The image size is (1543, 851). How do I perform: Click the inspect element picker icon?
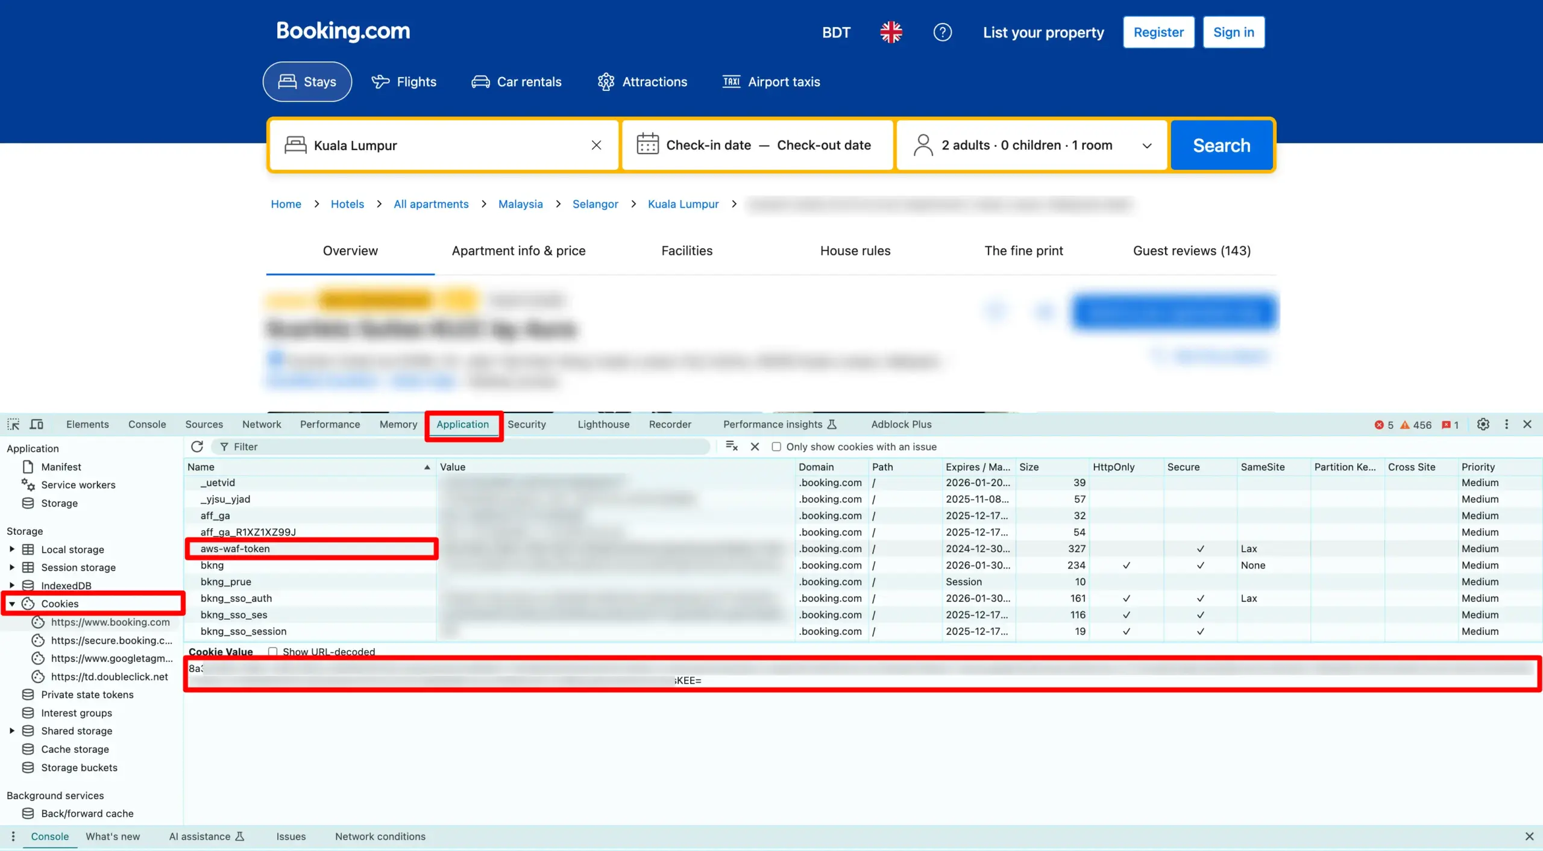click(13, 424)
